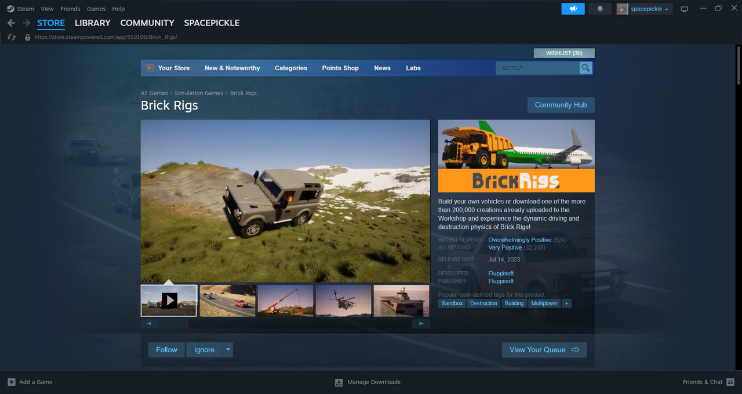Open the News link
Image resolution: width=742 pixels, height=394 pixels.
(382, 68)
